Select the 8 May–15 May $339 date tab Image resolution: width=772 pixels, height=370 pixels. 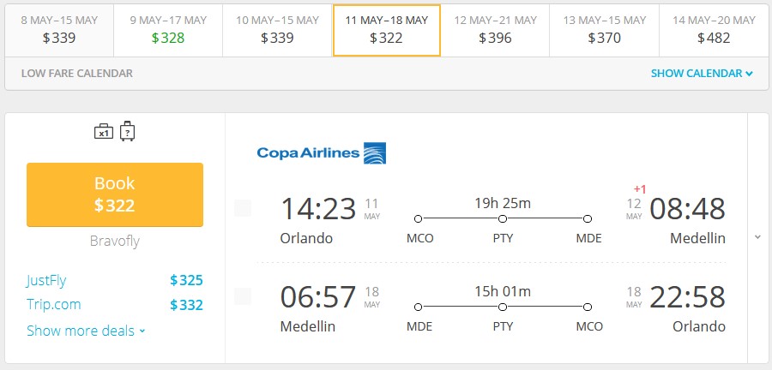click(59, 31)
